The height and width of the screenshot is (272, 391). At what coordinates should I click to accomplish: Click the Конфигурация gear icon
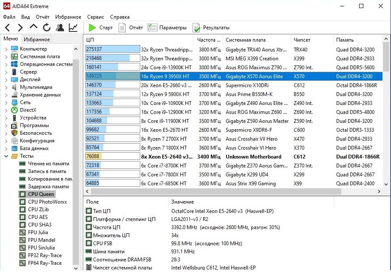click(x=14, y=141)
